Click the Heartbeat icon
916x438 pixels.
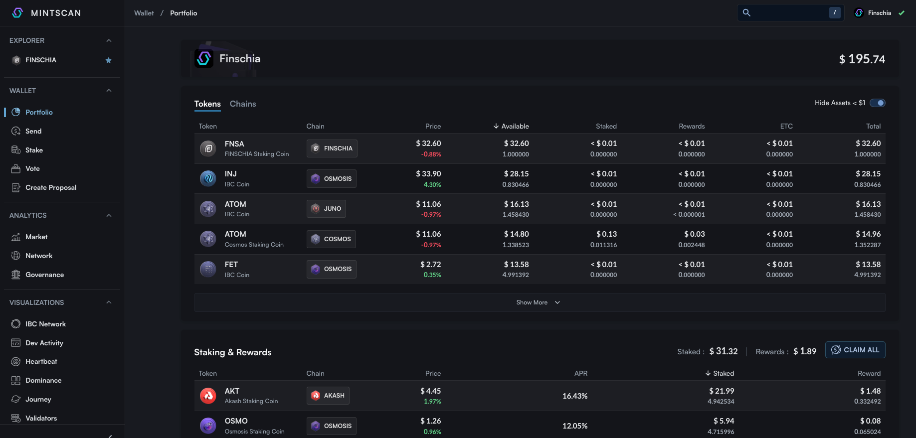[x=16, y=361]
